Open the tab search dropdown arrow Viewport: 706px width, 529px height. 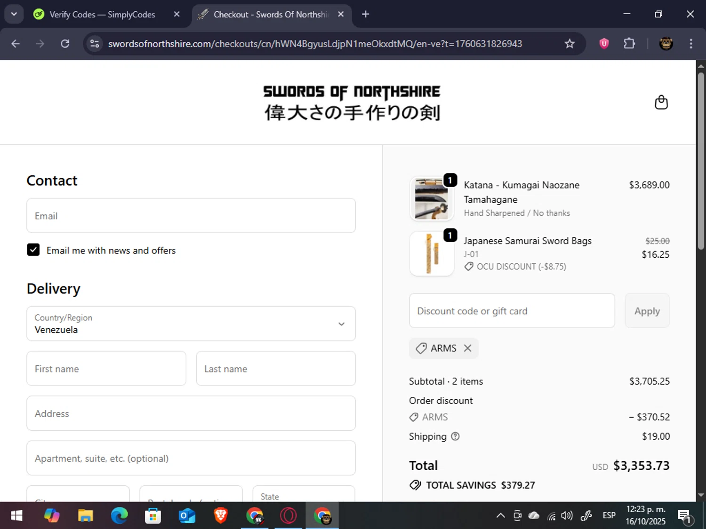(x=14, y=14)
